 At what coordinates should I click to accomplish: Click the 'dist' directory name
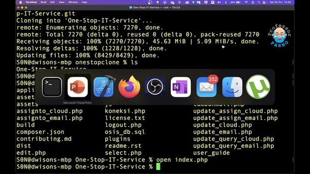click(x=24, y=146)
